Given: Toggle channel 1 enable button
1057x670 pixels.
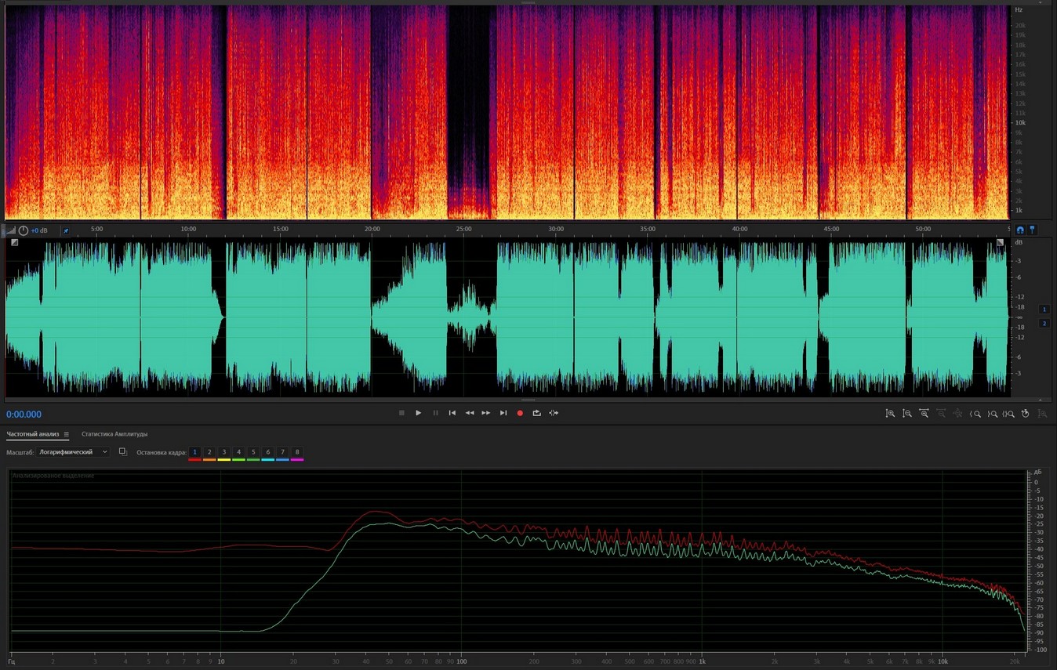Looking at the screenshot, I should (1044, 310).
